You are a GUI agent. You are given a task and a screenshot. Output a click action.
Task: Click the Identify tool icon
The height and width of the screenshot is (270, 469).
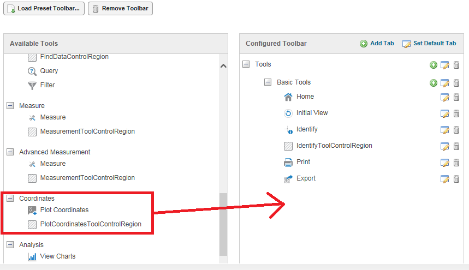(288, 130)
